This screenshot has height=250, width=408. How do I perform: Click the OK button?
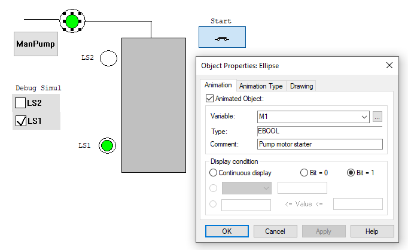click(227, 231)
